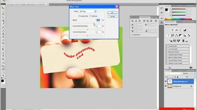Screen dimensions: 197x110
Task: Select Horizontal warp orientation
Action: (x=83, y=16)
